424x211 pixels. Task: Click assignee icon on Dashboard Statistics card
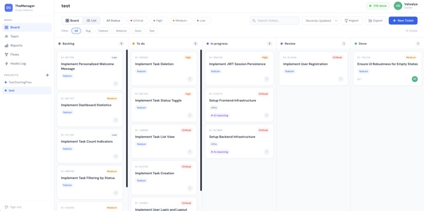[x=116, y=120]
